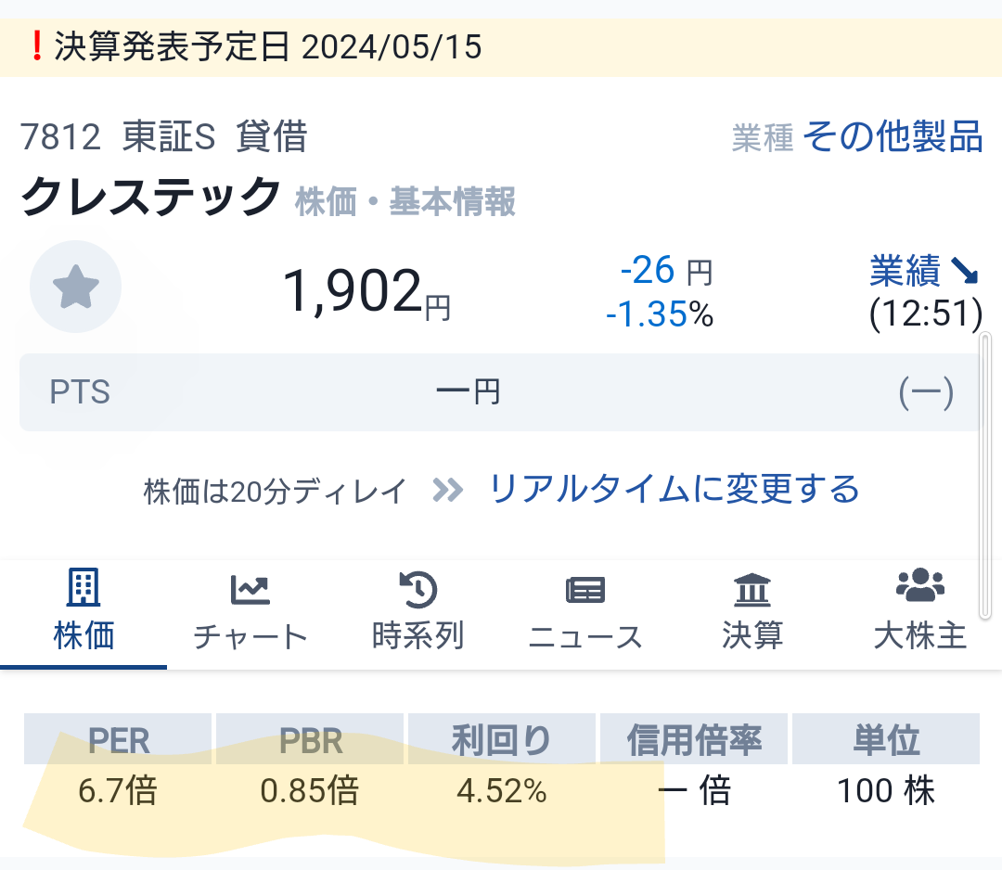This screenshot has height=870, width=1002.
Task: Select the 大株主 tab
Action: tap(920, 614)
